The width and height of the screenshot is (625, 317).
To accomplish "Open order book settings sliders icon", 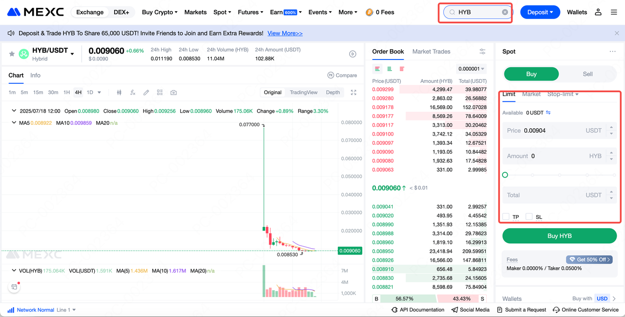I will point(482,51).
